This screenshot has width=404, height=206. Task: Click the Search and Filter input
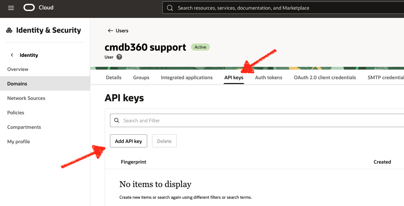[257, 121]
